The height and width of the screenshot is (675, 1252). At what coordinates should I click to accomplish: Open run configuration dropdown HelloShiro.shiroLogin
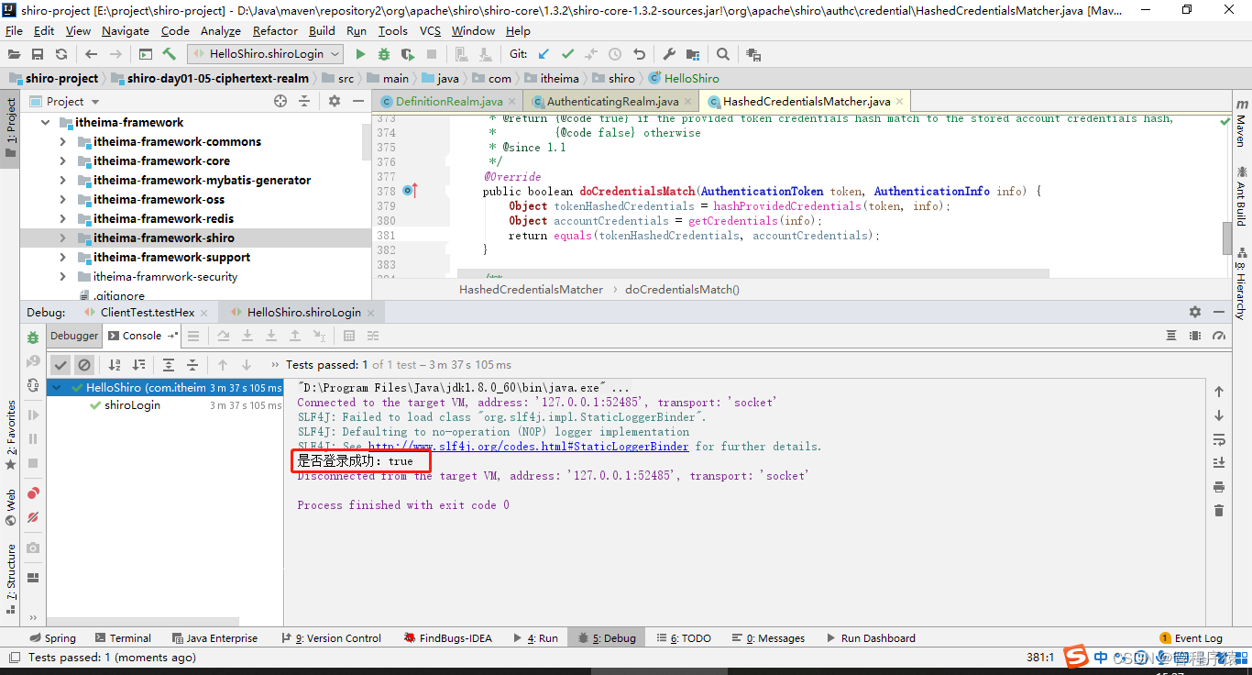pos(265,54)
